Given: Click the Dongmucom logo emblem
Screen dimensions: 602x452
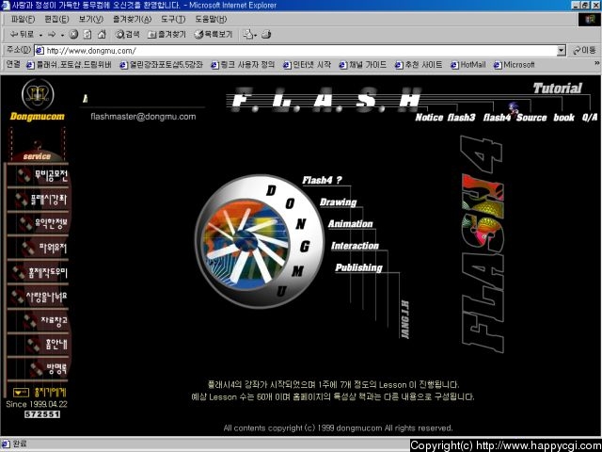Looking at the screenshot, I should point(38,94).
